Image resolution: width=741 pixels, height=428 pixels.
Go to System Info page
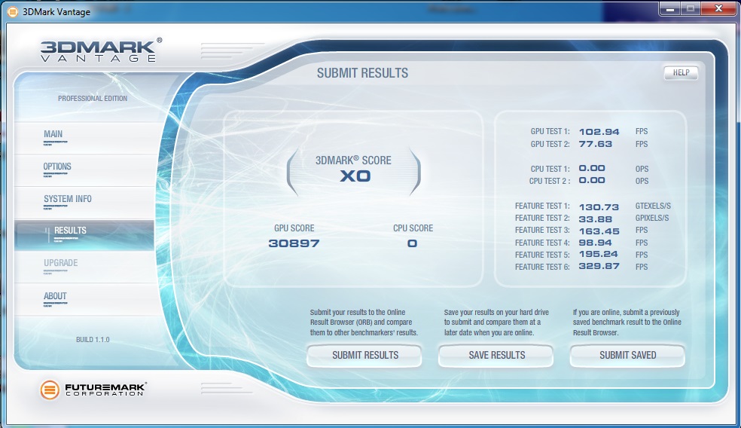(85, 202)
